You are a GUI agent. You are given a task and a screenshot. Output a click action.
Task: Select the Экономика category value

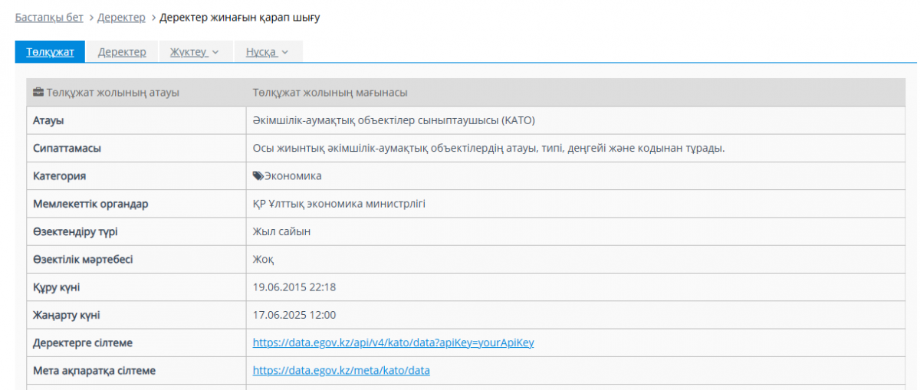[x=293, y=176]
